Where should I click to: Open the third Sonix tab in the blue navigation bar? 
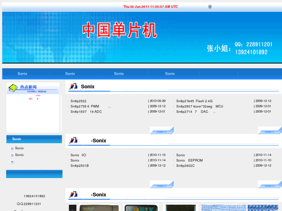[119, 74]
